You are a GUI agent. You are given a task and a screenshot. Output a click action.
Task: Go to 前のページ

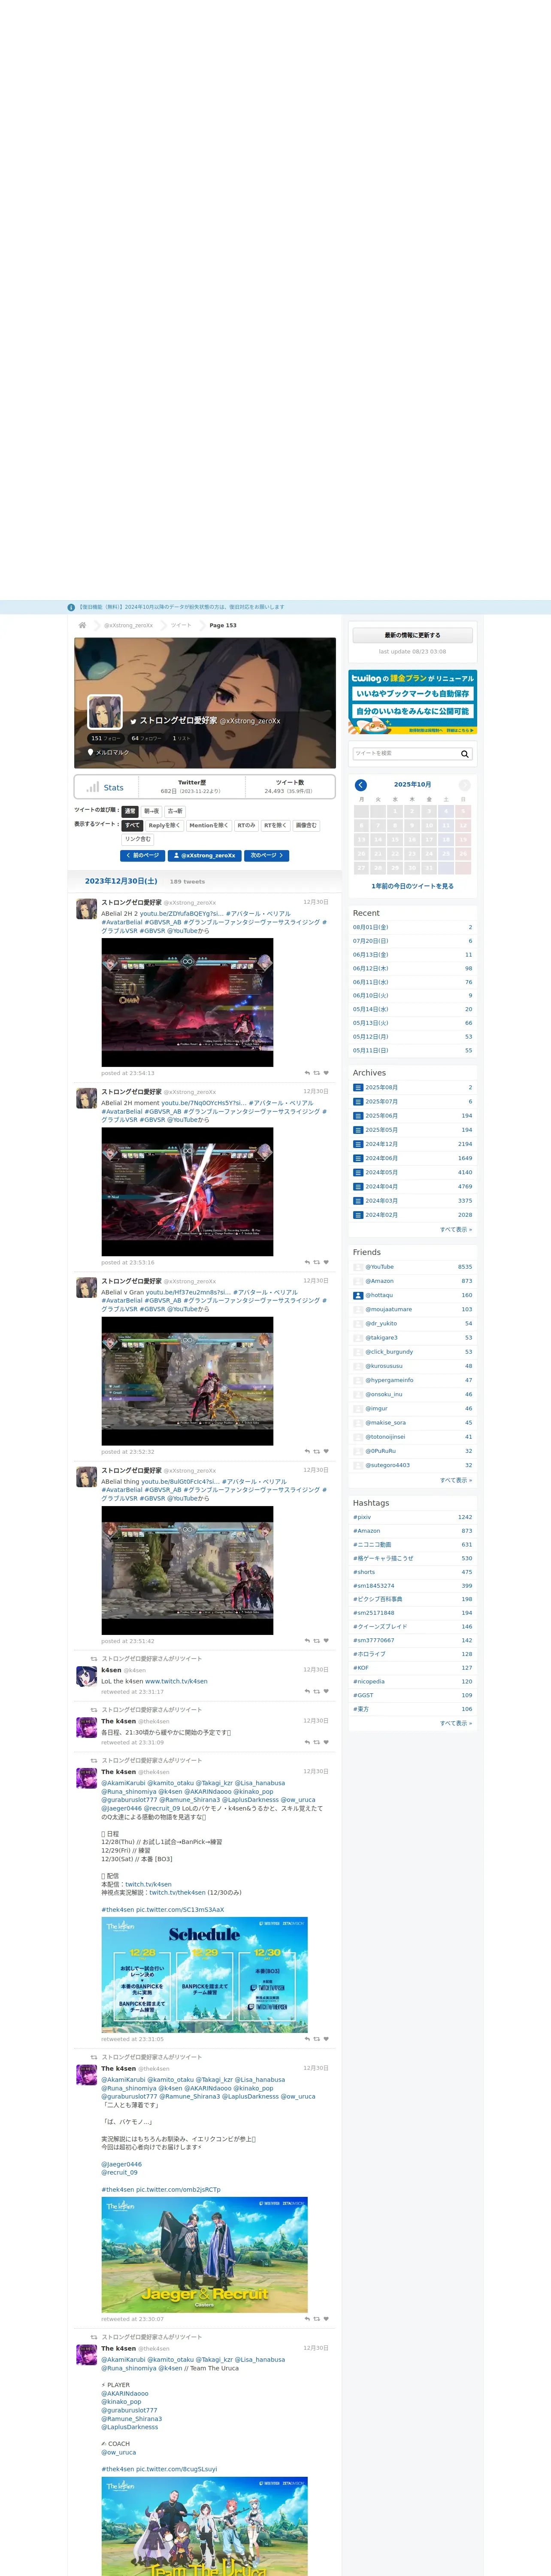142,856
